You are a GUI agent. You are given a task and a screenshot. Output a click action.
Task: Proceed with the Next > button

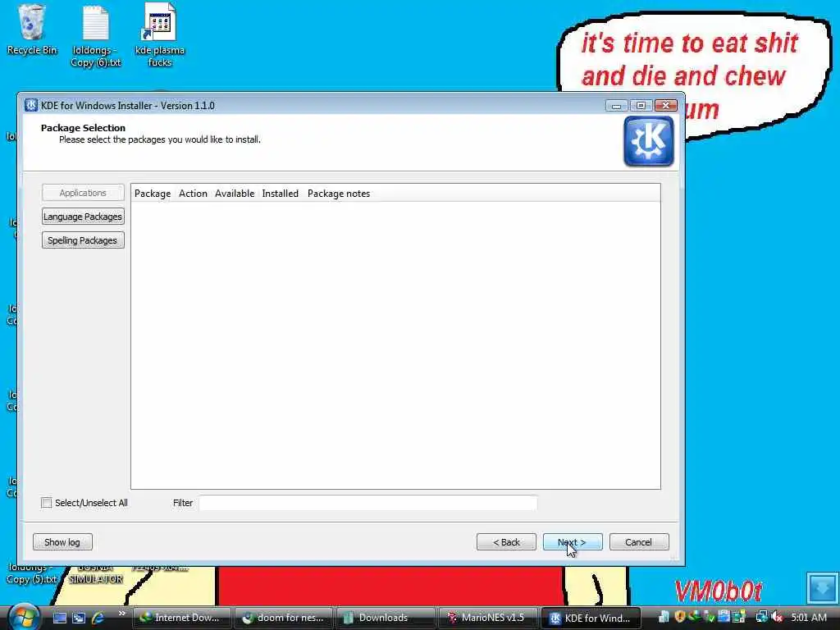(572, 542)
